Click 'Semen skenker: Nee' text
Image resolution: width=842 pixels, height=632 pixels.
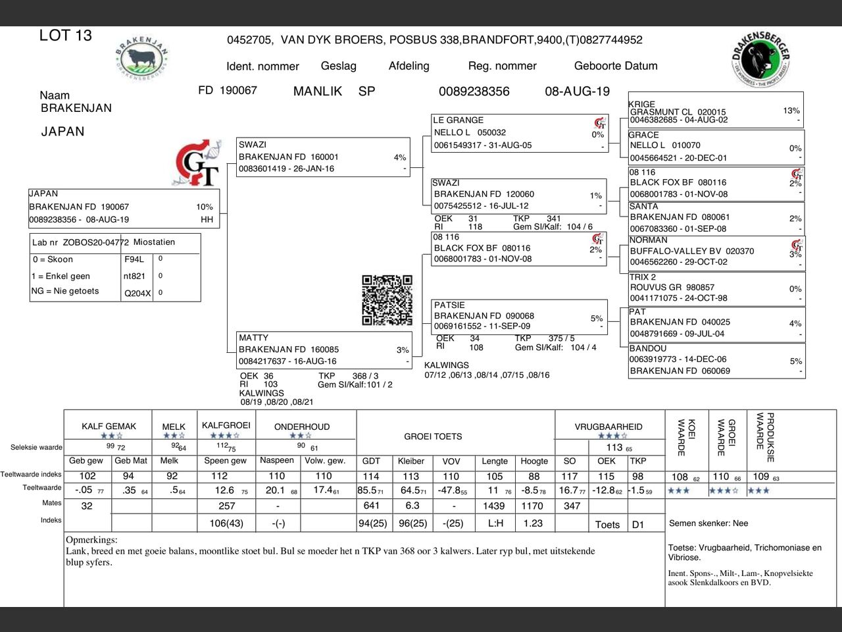coord(708,523)
